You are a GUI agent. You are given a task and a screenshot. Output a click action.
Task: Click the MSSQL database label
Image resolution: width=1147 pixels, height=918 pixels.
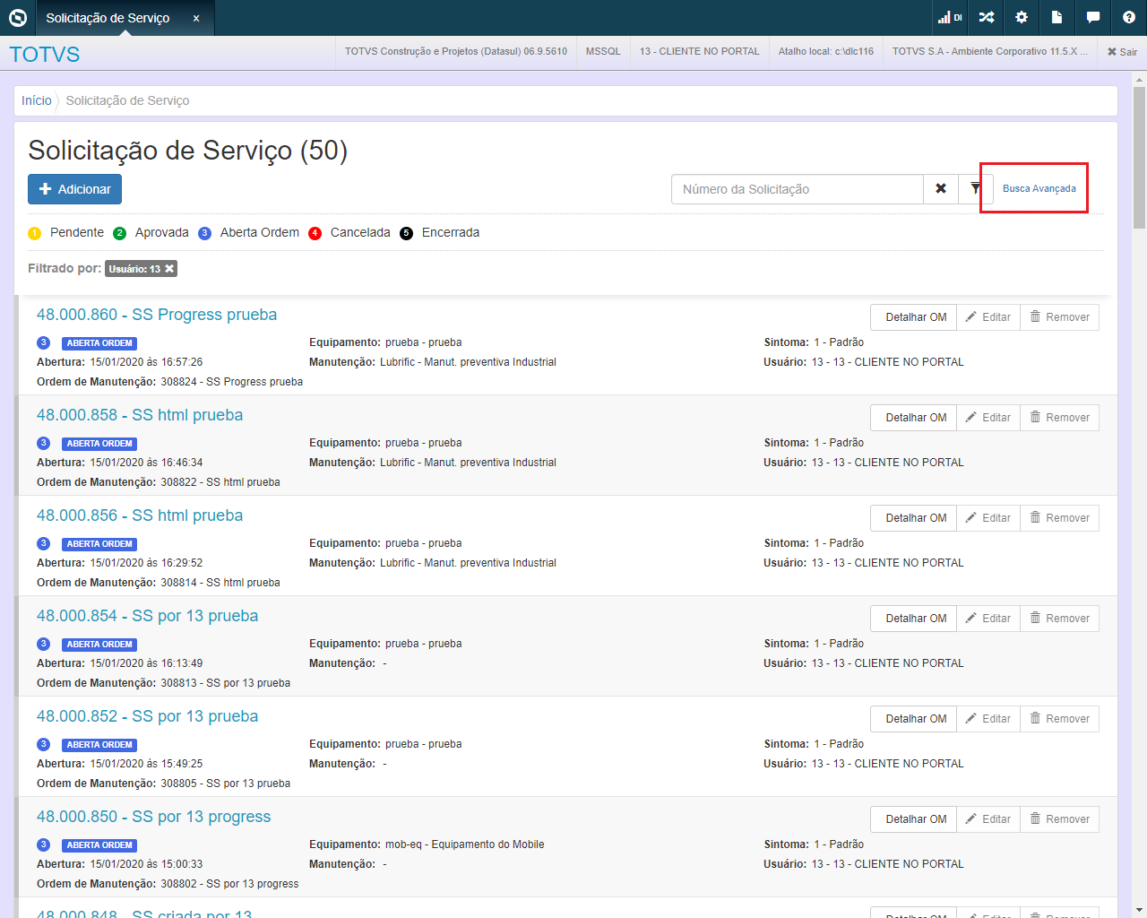point(603,51)
